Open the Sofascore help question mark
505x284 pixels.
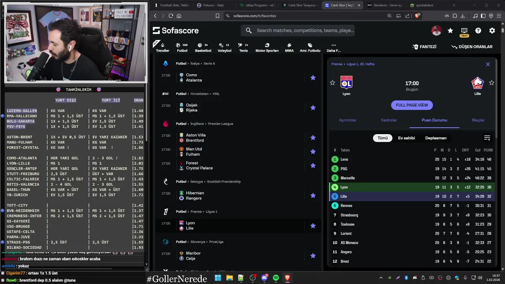pyautogui.click(x=478, y=30)
